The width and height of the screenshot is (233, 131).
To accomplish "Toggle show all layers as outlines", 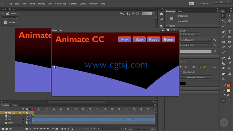I will [30, 109].
